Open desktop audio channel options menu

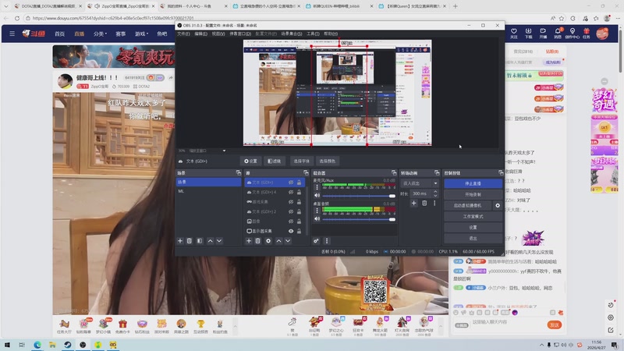[317, 210]
